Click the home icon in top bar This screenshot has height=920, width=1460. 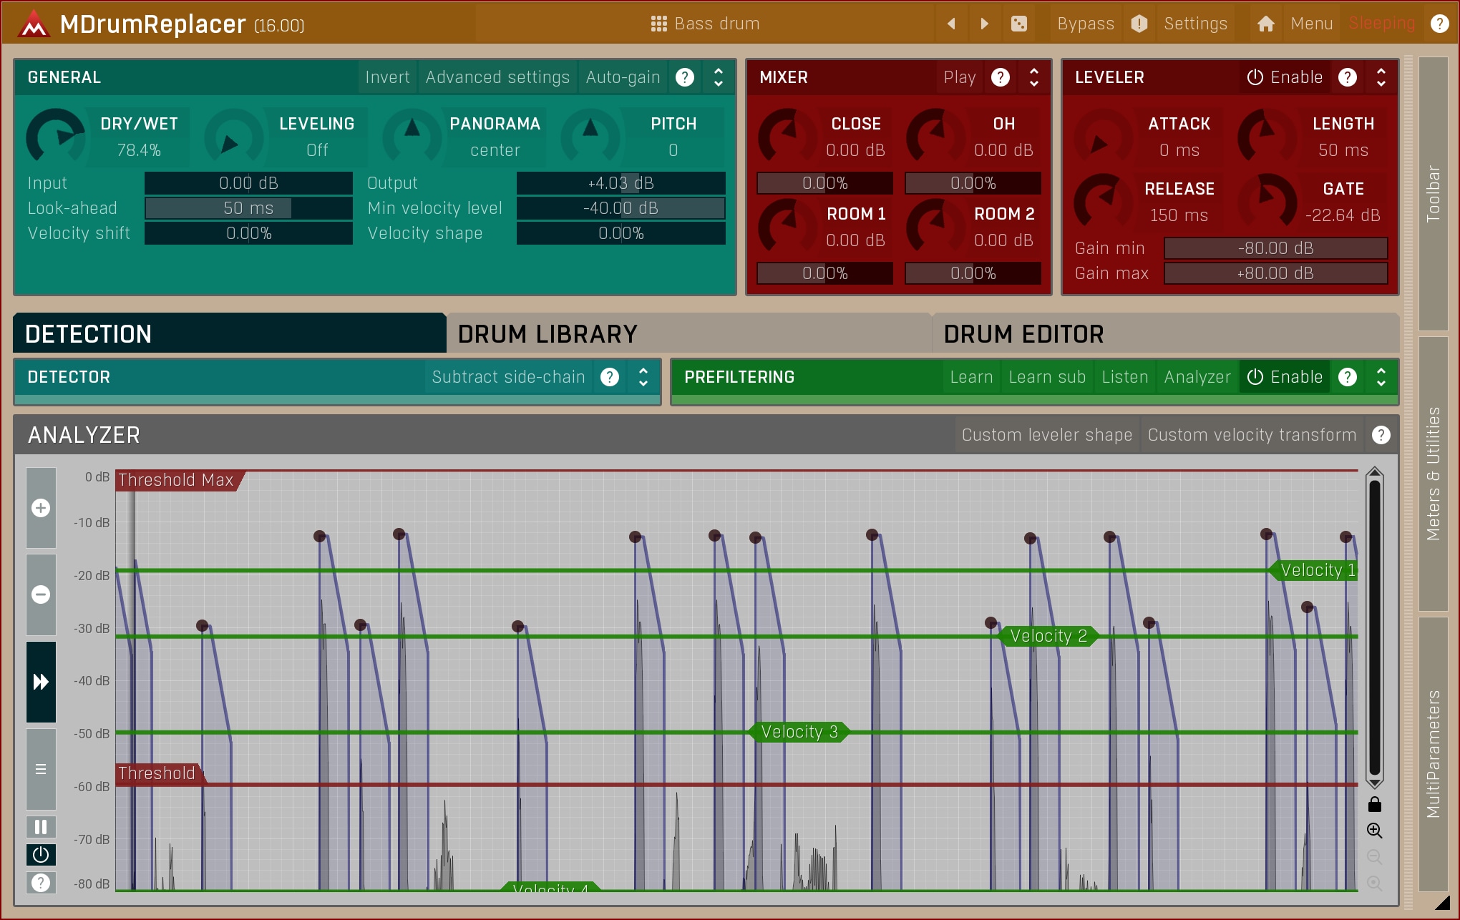pos(1265,24)
